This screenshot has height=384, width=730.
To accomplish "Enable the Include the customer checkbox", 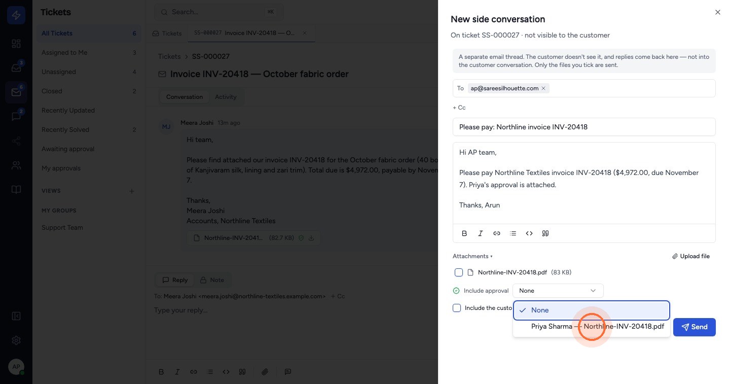I will click(x=457, y=308).
